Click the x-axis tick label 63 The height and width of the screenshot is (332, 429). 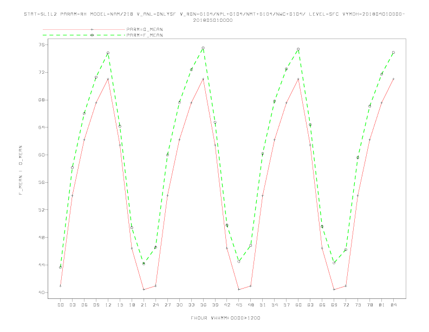pos(310,305)
